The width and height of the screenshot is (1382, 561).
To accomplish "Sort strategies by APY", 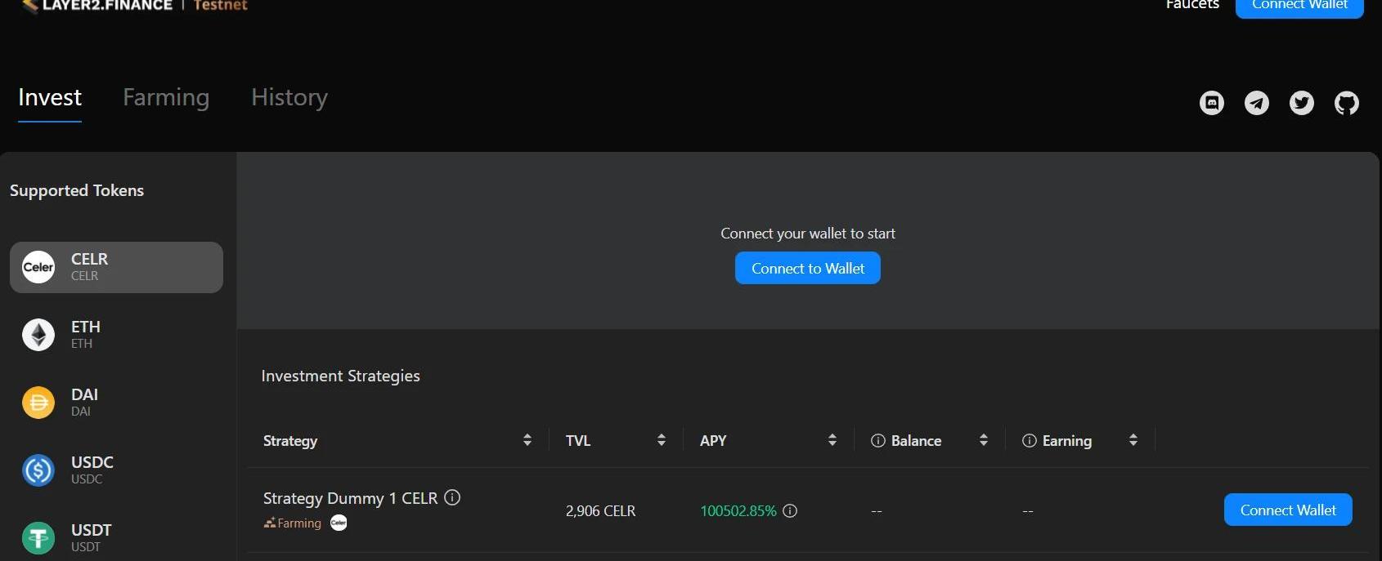I will [832, 440].
